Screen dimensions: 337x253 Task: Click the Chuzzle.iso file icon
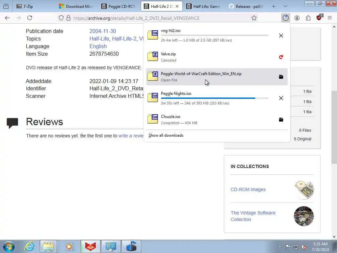[x=153, y=119]
